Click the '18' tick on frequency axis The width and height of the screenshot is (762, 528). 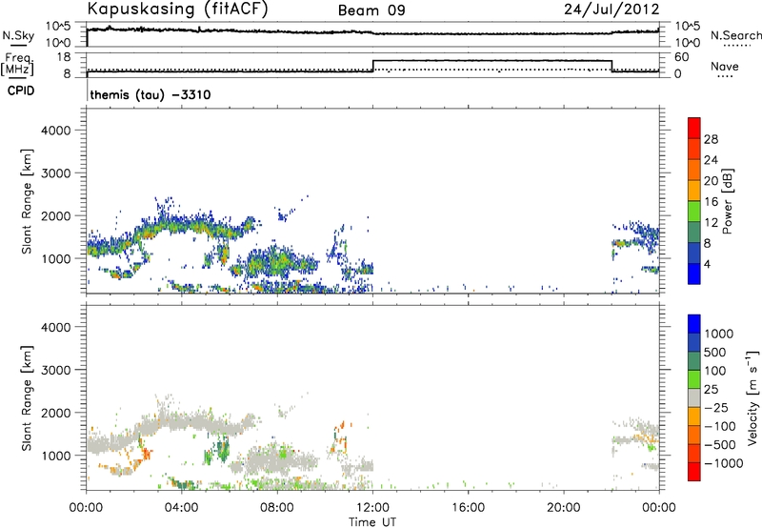coord(64,57)
